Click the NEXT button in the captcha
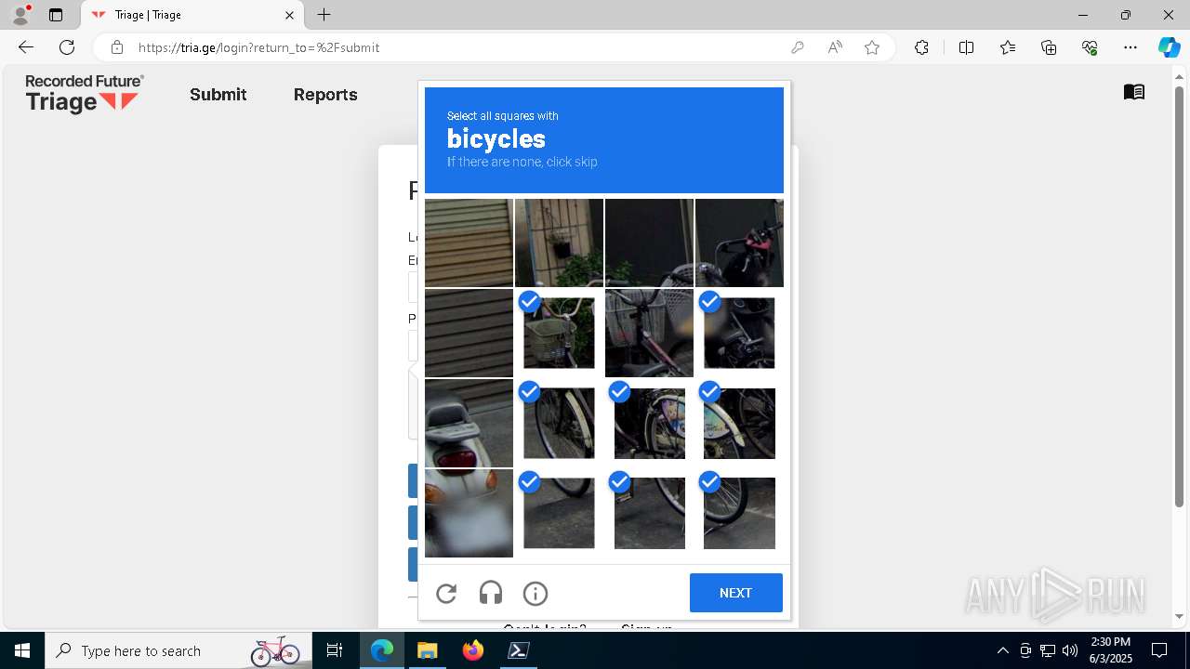The width and height of the screenshot is (1190, 669). coord(735,593)
